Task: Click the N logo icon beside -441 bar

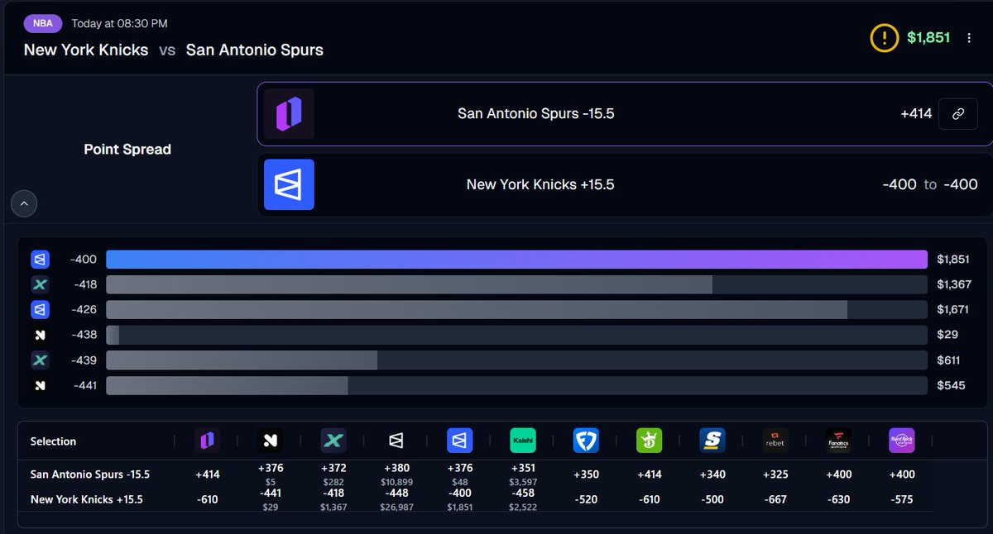Action: coord(40,385)
